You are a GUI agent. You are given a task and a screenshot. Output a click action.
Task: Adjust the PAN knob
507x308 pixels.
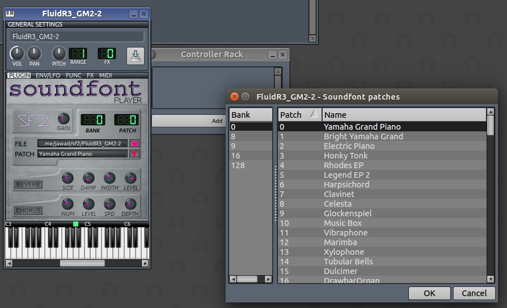point(34,53)
